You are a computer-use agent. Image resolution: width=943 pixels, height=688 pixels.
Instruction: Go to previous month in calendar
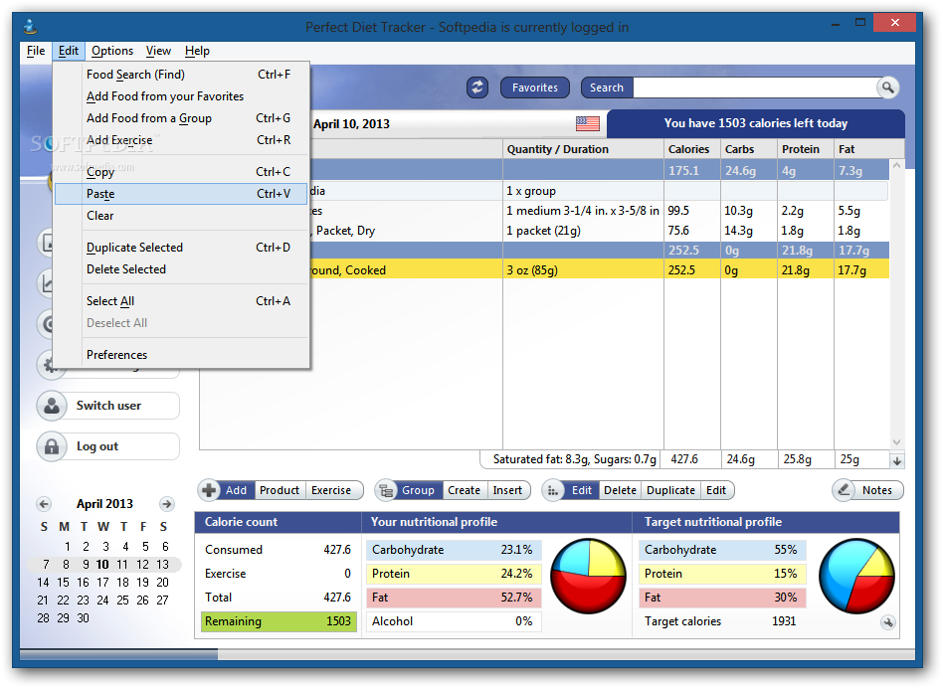pyautogui.click(x=44, y=503)
